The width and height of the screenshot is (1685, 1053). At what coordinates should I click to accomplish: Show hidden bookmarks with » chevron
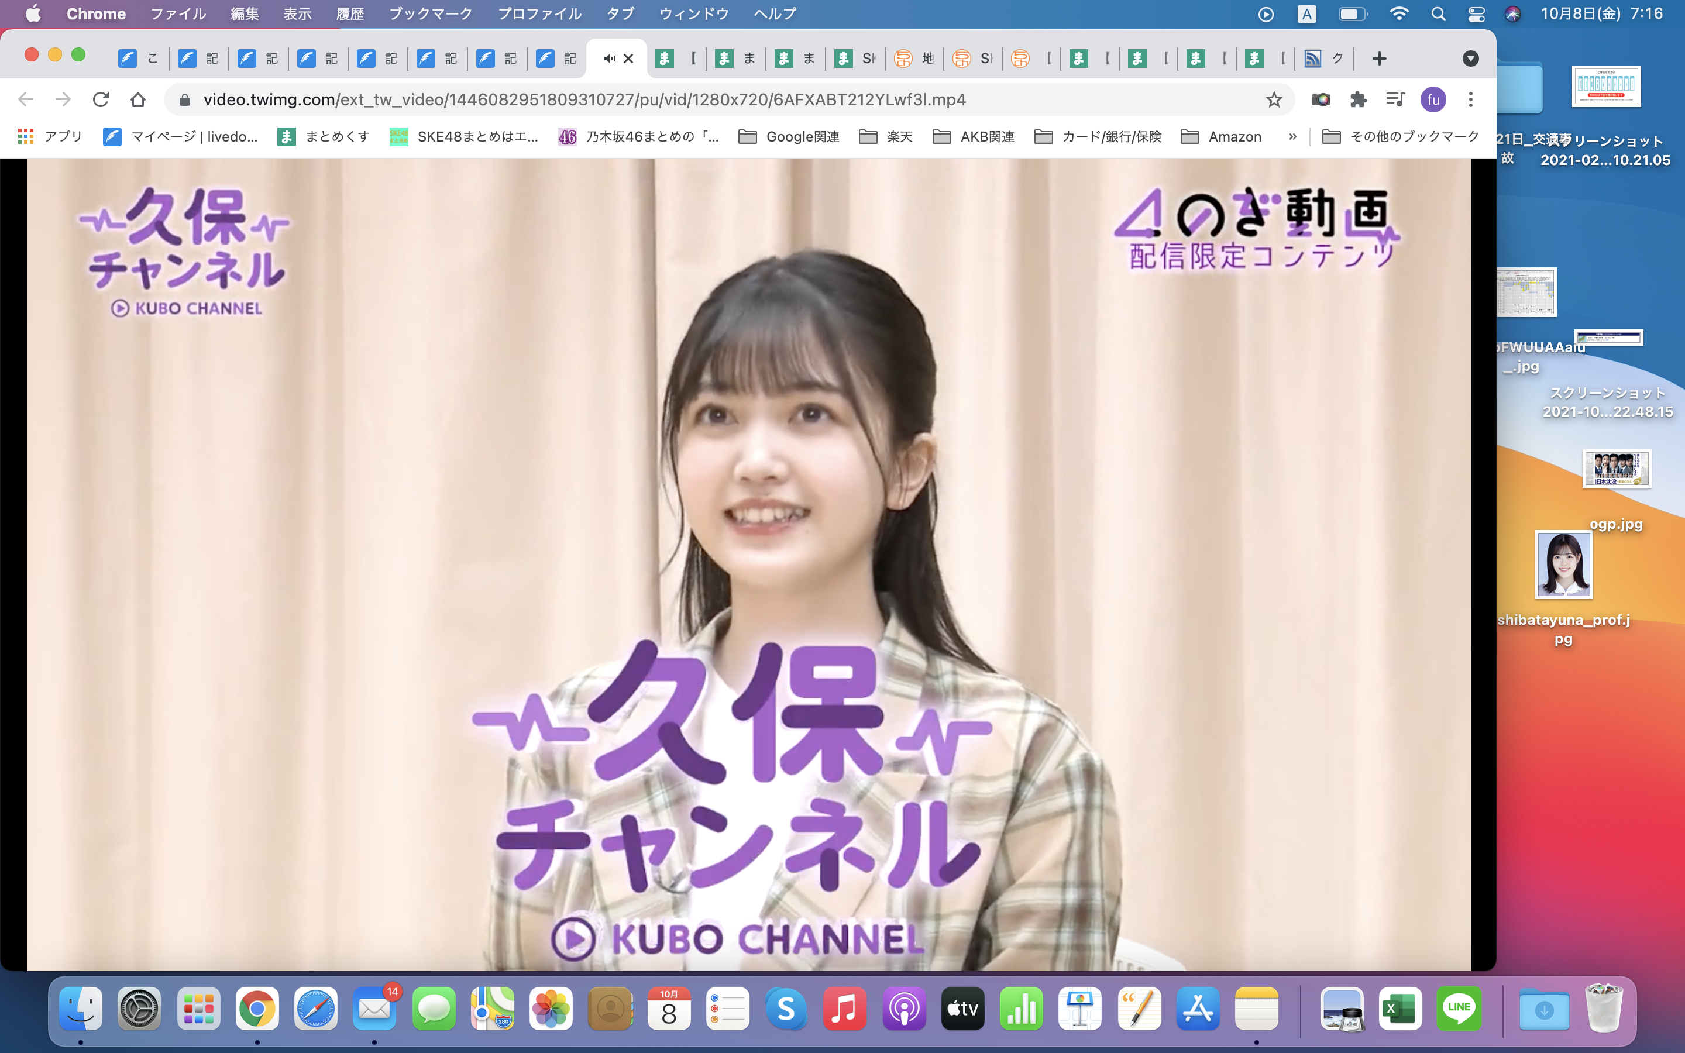tap(1292, 136)
